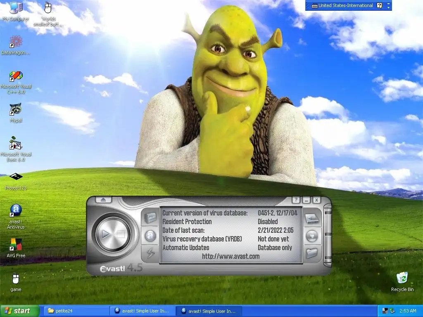Click the 'Disabled' resident protection value
This screenshot has width=423, height=317.
coord(268,222)
